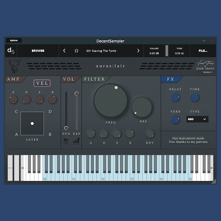Click the Venus Theory signature logo
The height and width of the screenshot is (221, 221).
coord(206,63)
